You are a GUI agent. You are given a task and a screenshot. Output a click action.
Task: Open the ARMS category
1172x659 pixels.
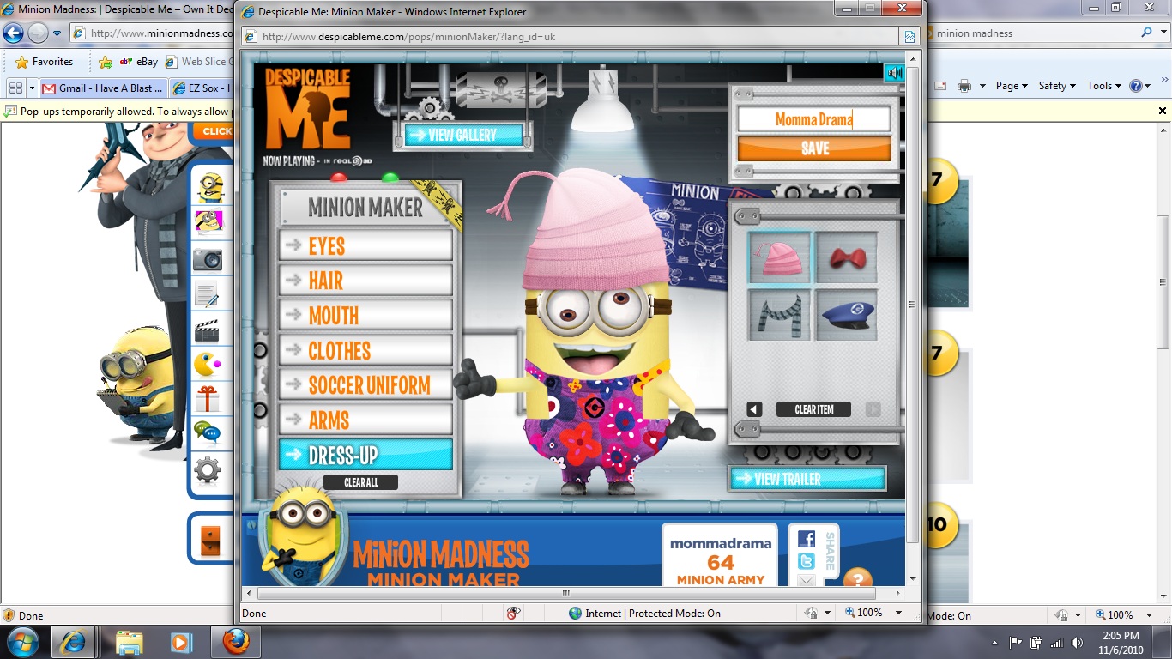[x=365, y=420]
